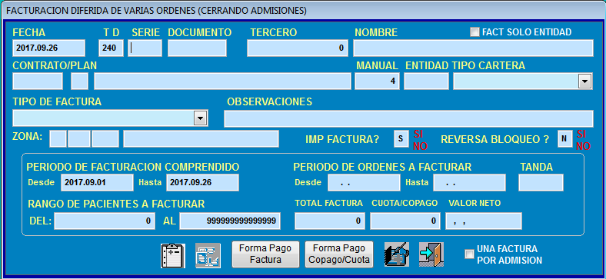606x279 pixels.
Task: Click the ENTIDAD input field
Action: [x=426, y=81]
